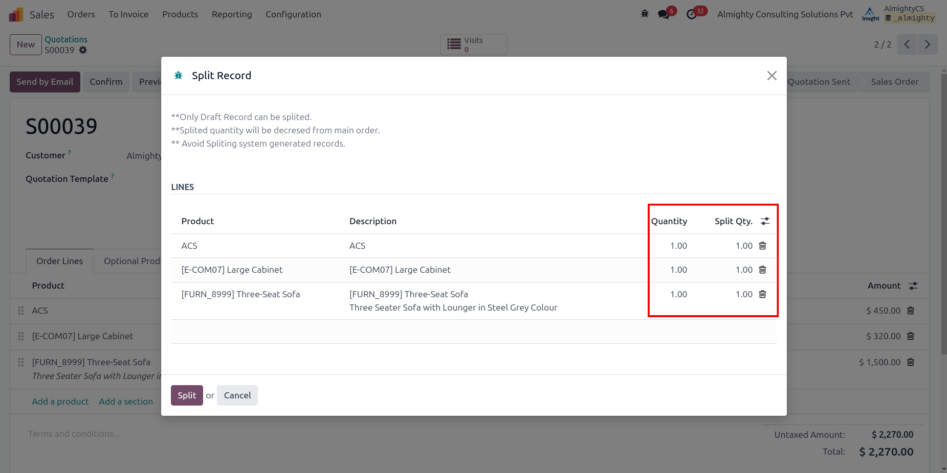947x473 pixels.
Task: Delete the Large Cabinet split line
Action: [x=762, y=270]
